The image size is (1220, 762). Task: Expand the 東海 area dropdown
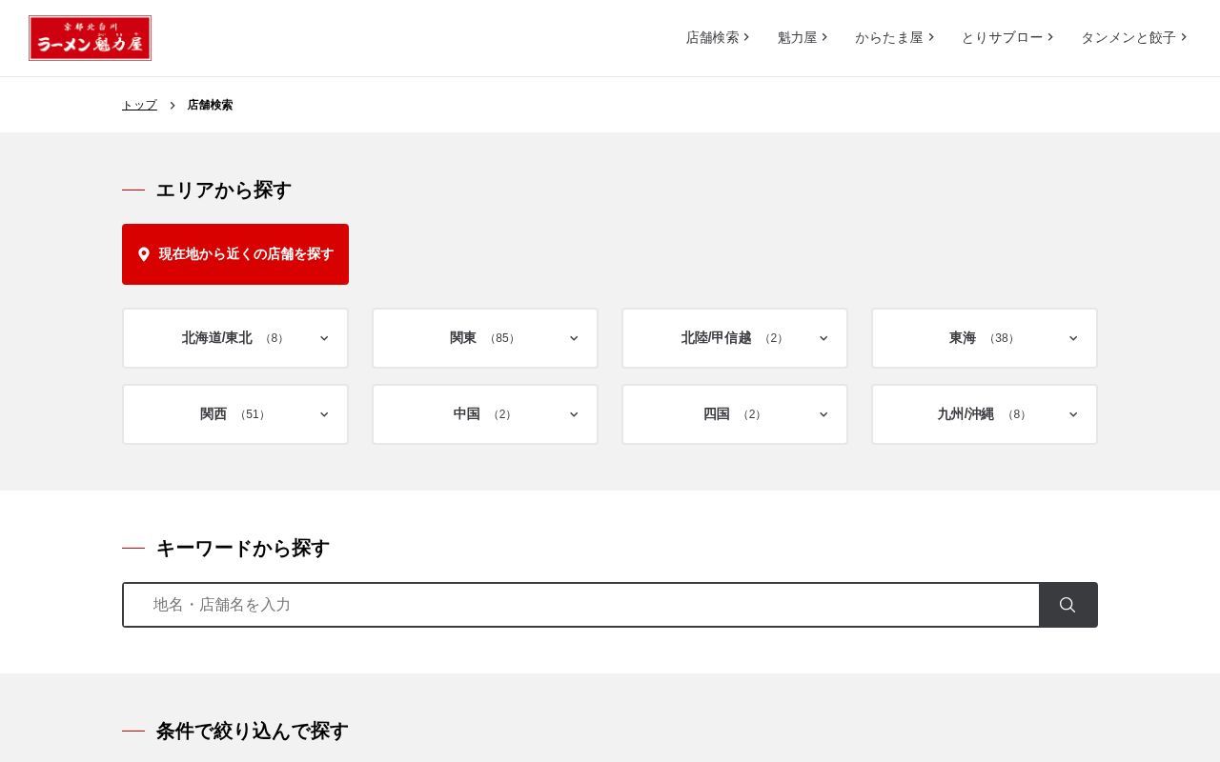point(985,338)
